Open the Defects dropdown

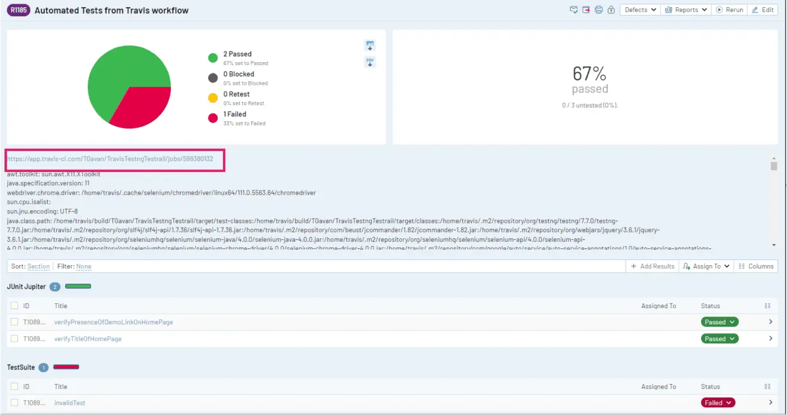(x=640, y=10)
